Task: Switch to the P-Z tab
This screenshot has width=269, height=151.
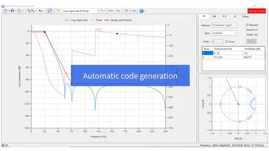Action: (x=225, y=16)
